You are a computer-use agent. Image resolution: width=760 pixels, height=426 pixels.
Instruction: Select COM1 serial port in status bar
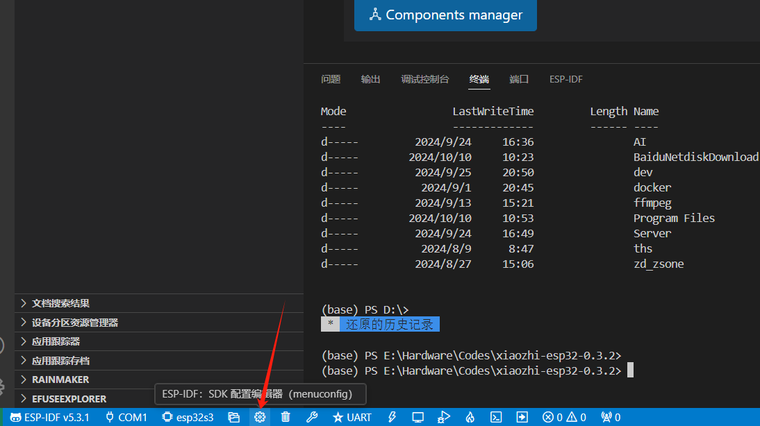(126, 417)
